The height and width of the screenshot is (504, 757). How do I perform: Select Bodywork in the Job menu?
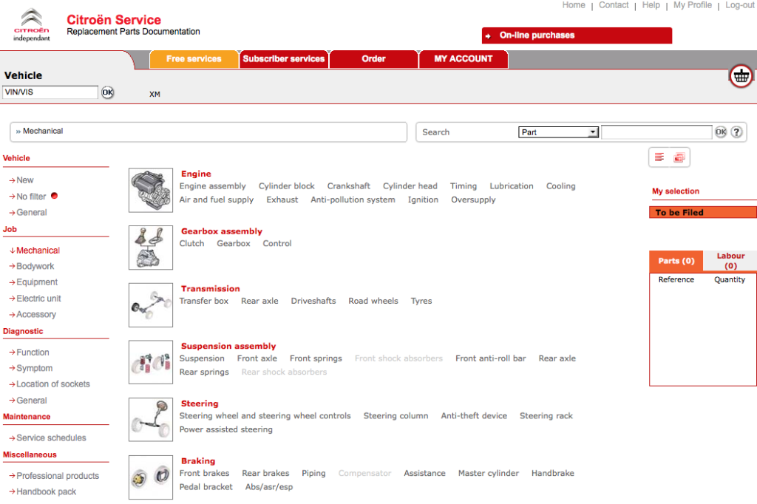click(x=35, y=267)
